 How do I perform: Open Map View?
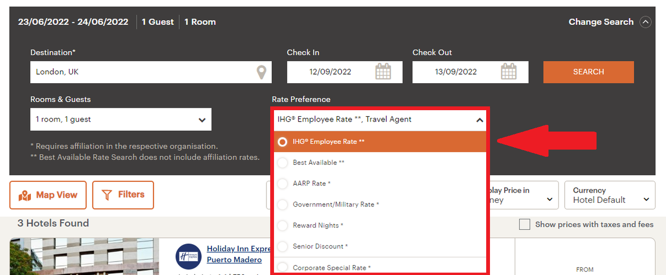[48, 195]
